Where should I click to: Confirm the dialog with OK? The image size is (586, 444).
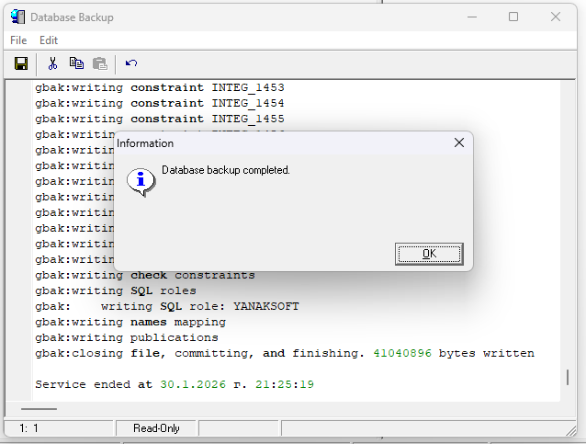429,254
